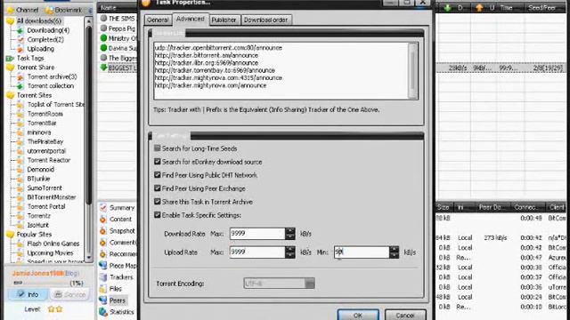The width and height of the screenshot is (570, 320).
Task: Select the mininova tree item
Action: (x=39, y=132)
